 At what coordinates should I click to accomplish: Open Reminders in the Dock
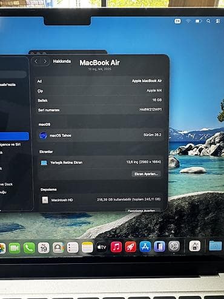[73, 248]
